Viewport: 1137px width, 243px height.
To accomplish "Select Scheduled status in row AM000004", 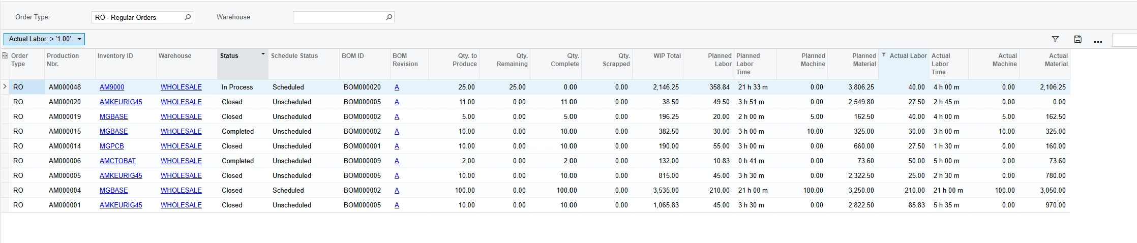I will pyautogui.click(x=304, y=190).
